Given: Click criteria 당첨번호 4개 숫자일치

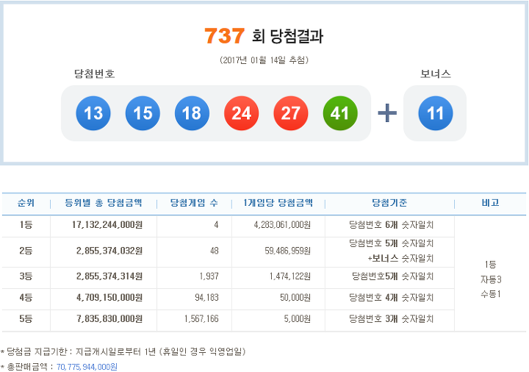Looking at the screenshot, I should 391,298.
